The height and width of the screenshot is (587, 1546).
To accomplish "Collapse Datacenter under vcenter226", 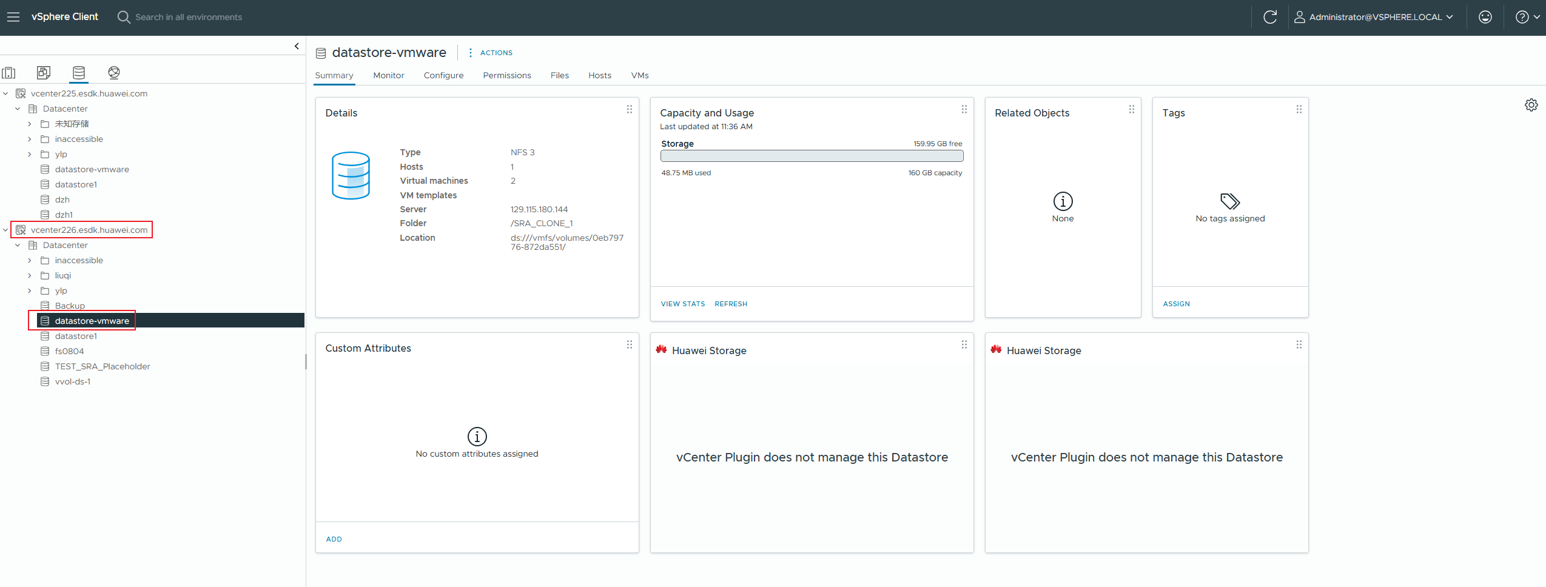I will click(18, 245).
